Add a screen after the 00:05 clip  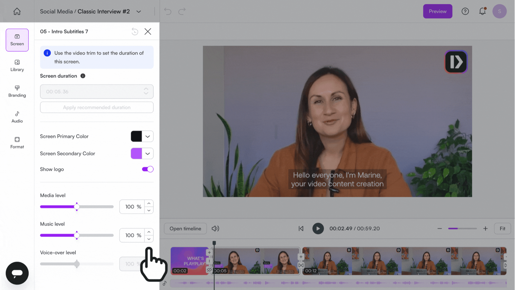coord(301,257)
